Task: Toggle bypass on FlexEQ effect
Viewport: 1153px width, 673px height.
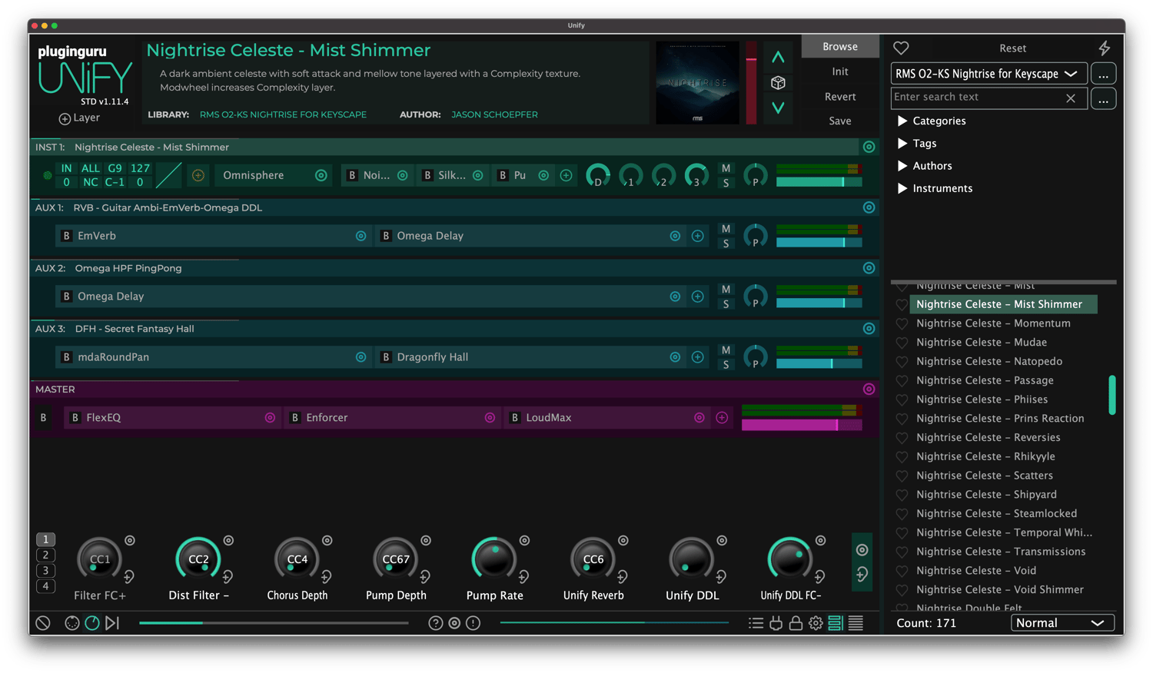Action: pos(75,418)
